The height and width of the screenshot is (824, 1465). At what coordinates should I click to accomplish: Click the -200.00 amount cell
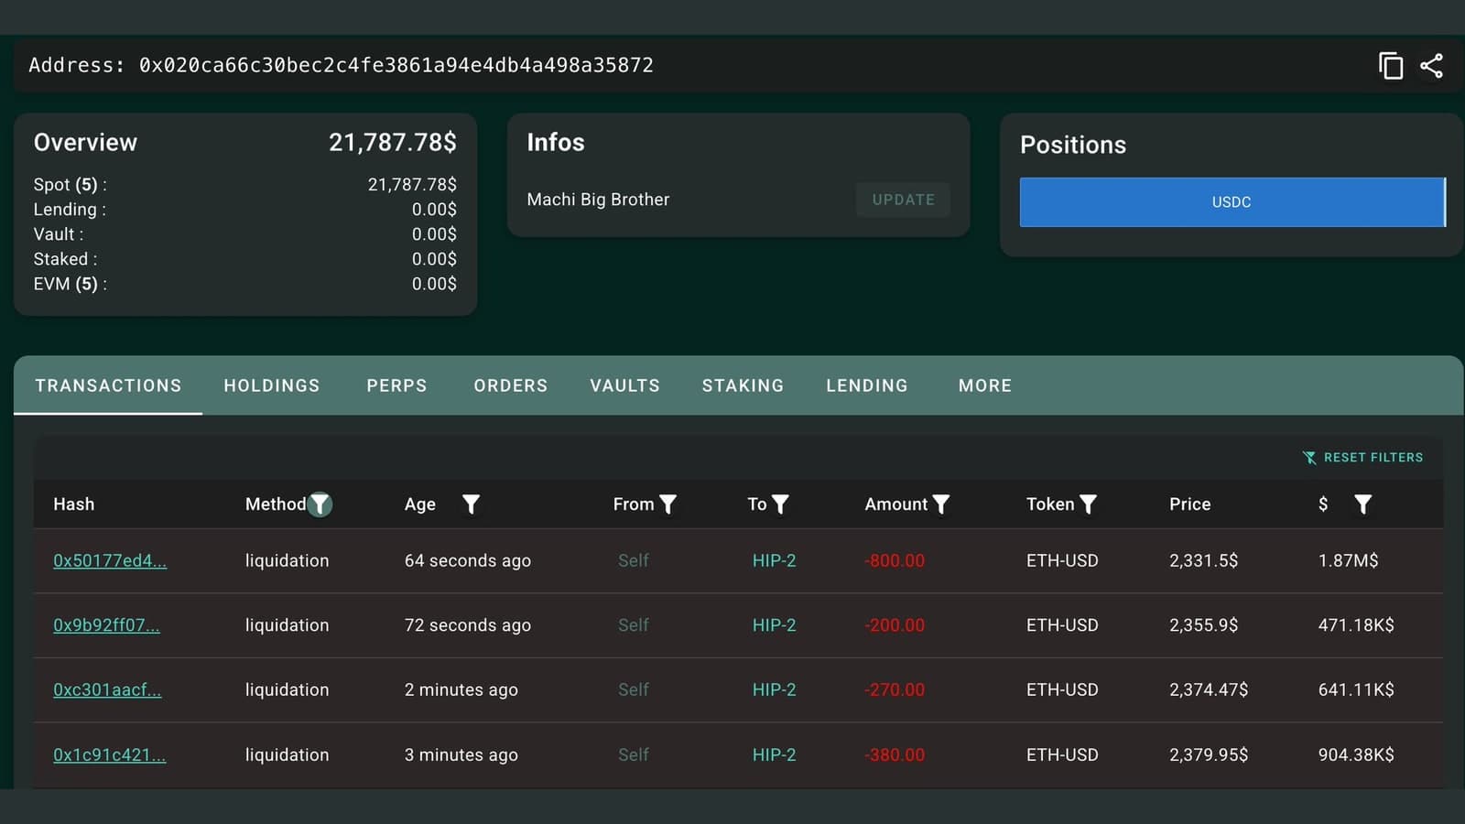coord(895,625)
